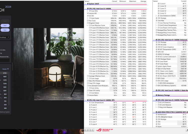This screenshot has width=188, height=134.
Task: Click the clock icon next to Bus Clock
Action: point(88,20)
